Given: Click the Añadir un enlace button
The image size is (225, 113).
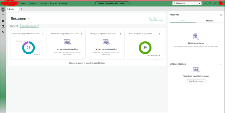Looking at the screenshot, I should tap(196, 81).
